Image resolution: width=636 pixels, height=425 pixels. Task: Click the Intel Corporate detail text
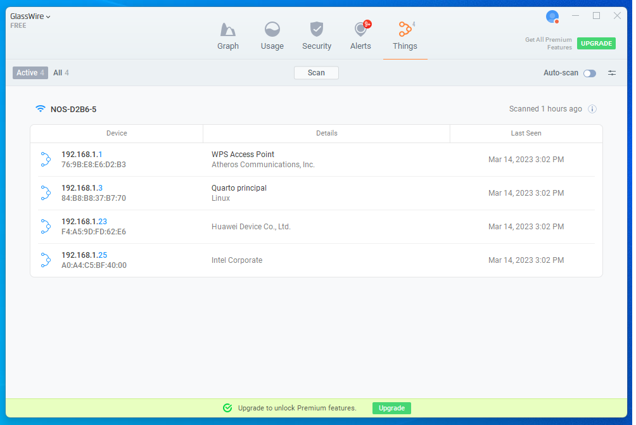[x=237, y=260]
